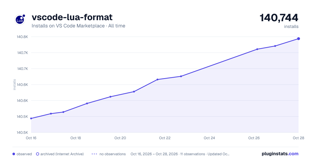Click the archived legend hollow circle icon
The image size is (311, 163).
coord(38,154)
